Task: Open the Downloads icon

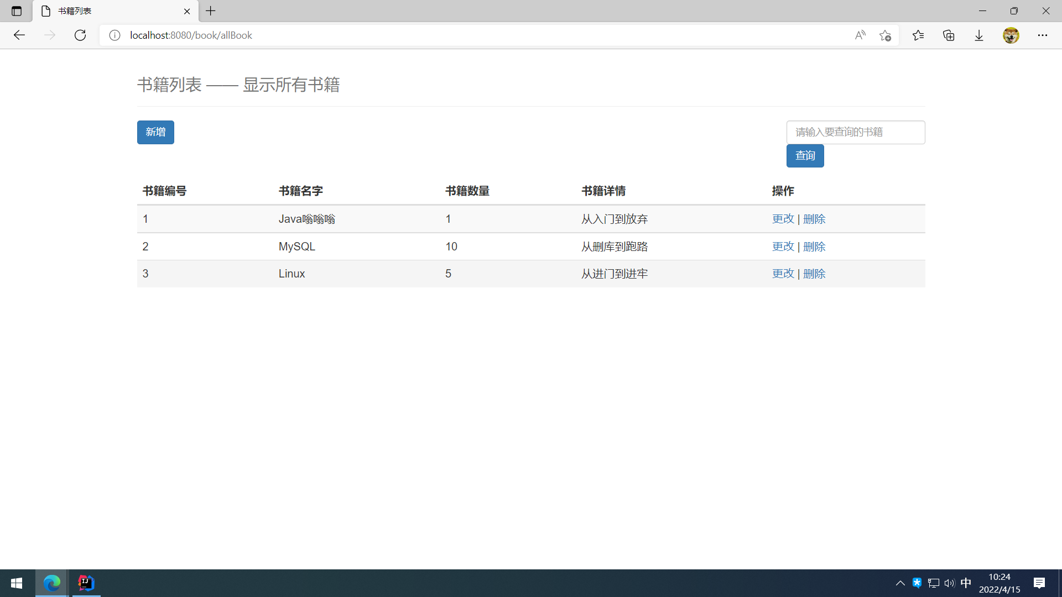Action: pos(979,35)
